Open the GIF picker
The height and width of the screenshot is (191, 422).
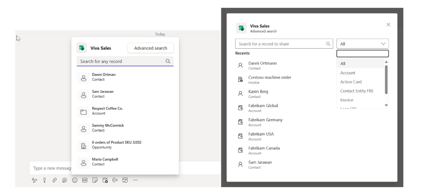coord(85,180)
